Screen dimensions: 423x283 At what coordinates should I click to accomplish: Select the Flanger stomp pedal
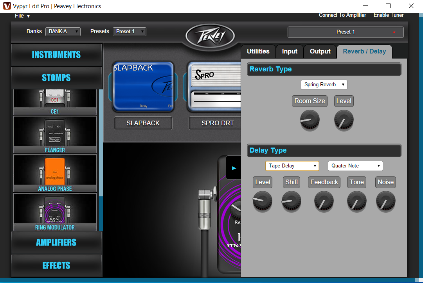[x=55, y=135]
